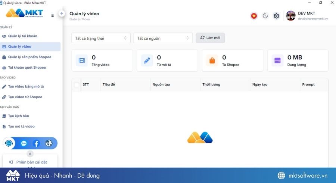Click storage icon on Dung lượng card

[x=277, y=61]
